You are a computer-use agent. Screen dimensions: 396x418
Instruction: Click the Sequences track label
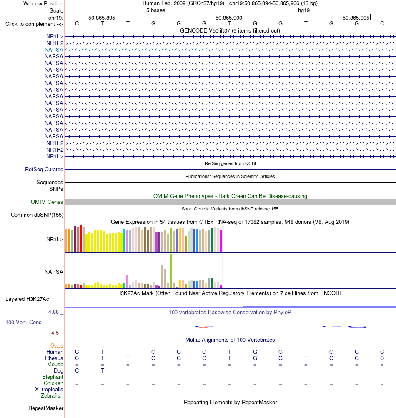(x=50, y=183)
